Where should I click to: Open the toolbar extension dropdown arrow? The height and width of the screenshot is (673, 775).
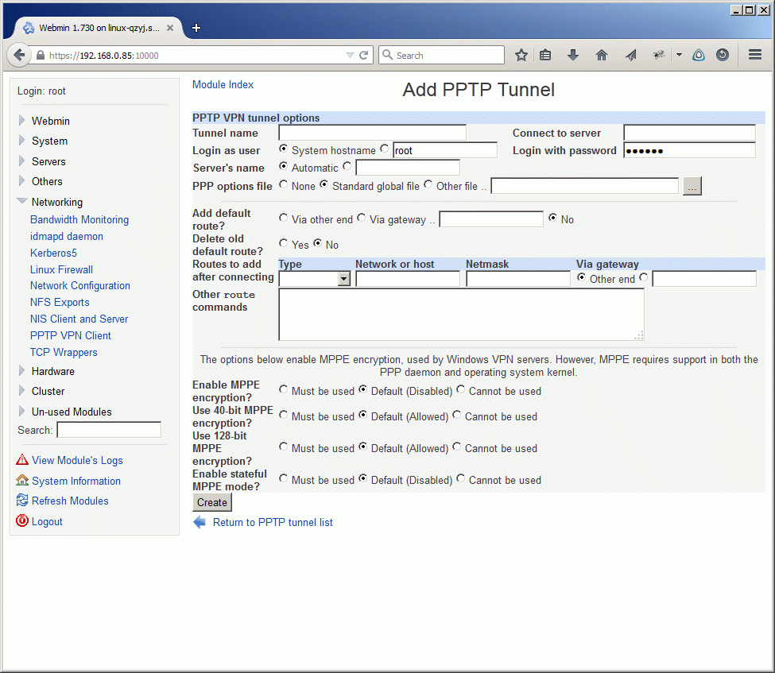pyautogui.click(x=679, y=55)
